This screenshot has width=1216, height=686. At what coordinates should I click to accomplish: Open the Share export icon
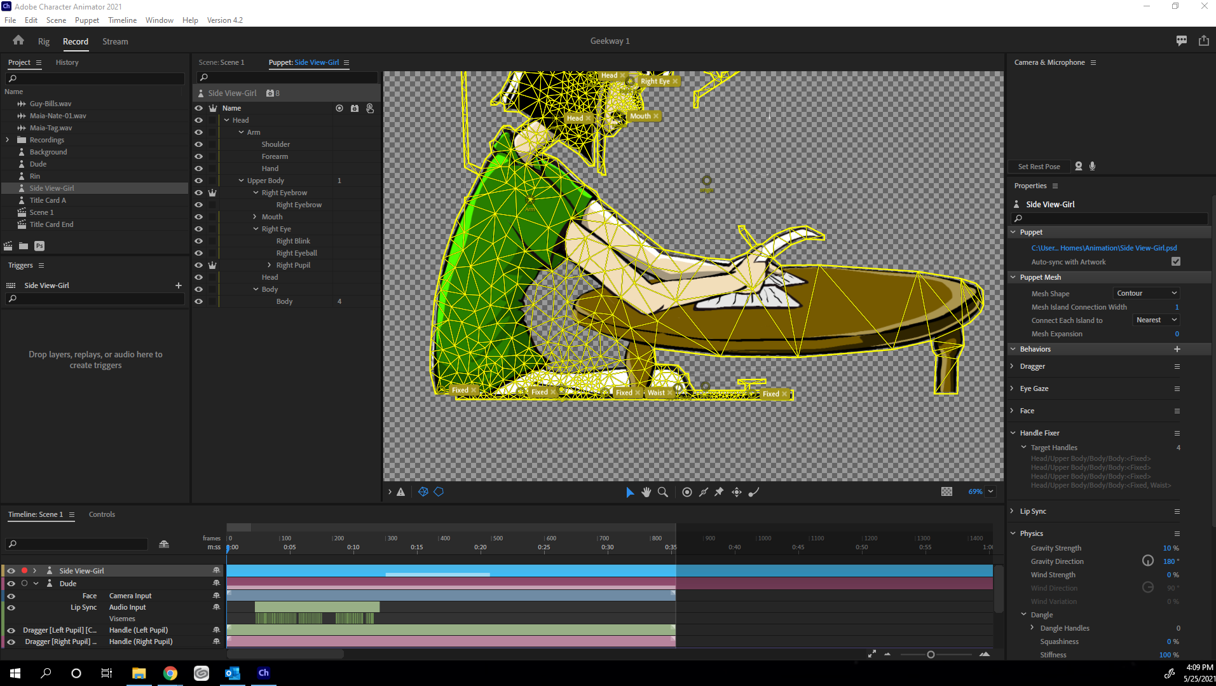coord(1203,41)
